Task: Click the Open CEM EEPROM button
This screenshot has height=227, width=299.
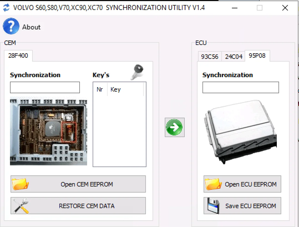Action: (78, 184)
